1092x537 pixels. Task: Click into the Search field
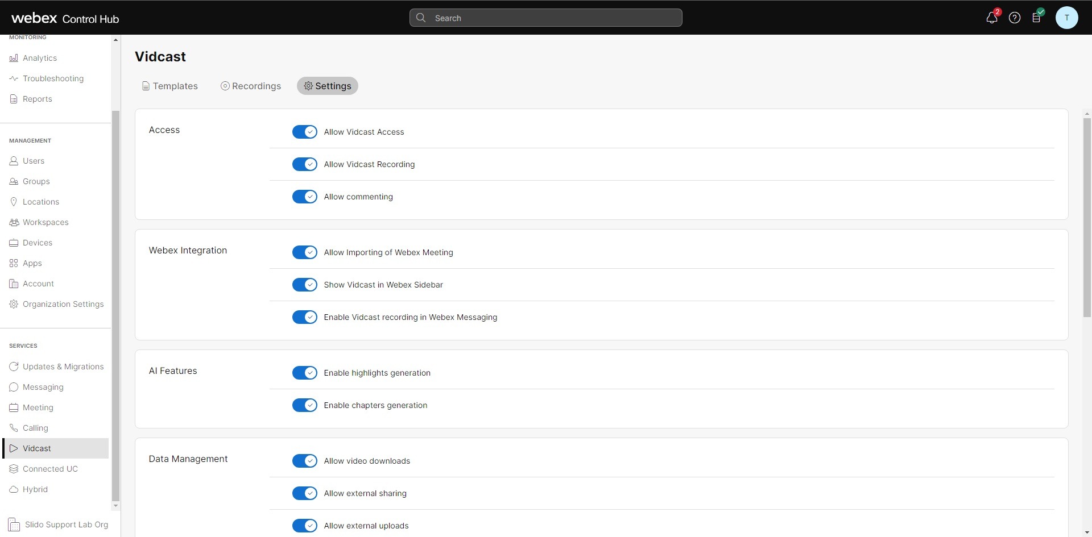[x=546, y=18]
